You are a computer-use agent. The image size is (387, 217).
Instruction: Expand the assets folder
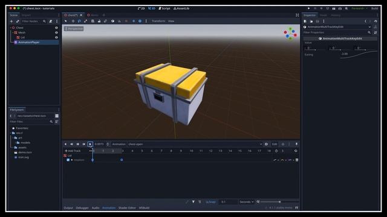(13, 148)
